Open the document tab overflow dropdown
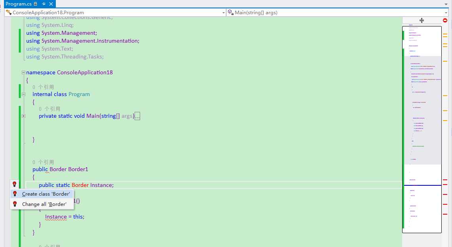The height and width of the screenshot is (247, 452). (446, 4)
